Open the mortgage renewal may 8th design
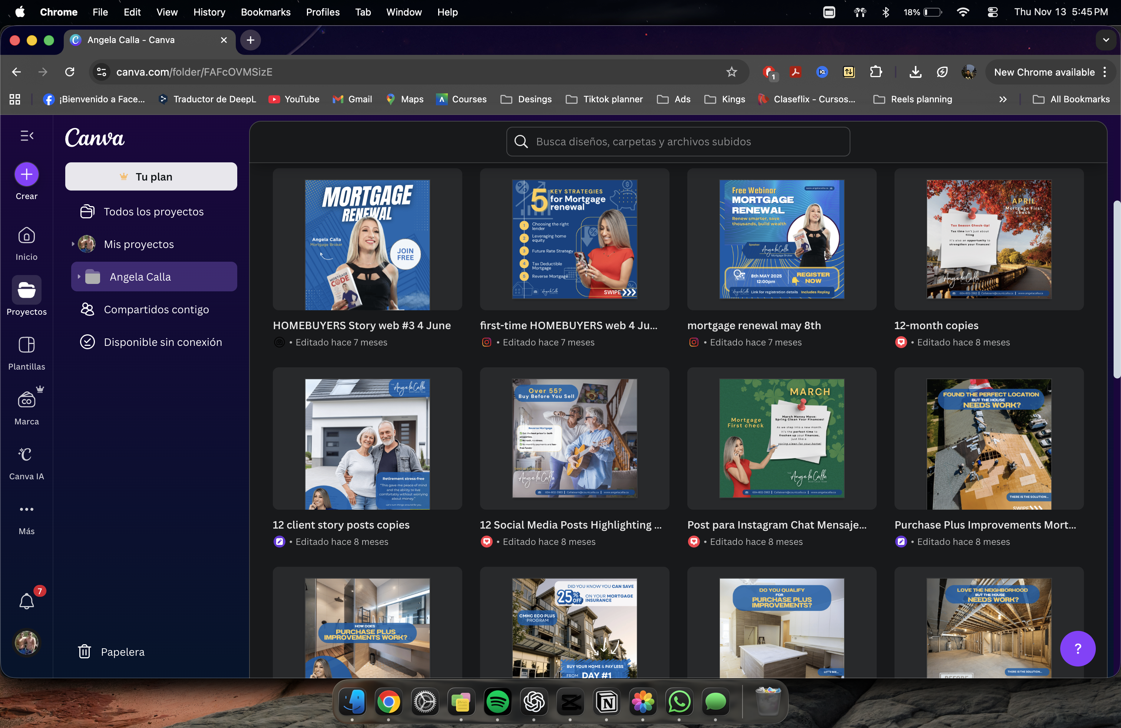Viewport: 1121px width, 728px height. [781, 239]
